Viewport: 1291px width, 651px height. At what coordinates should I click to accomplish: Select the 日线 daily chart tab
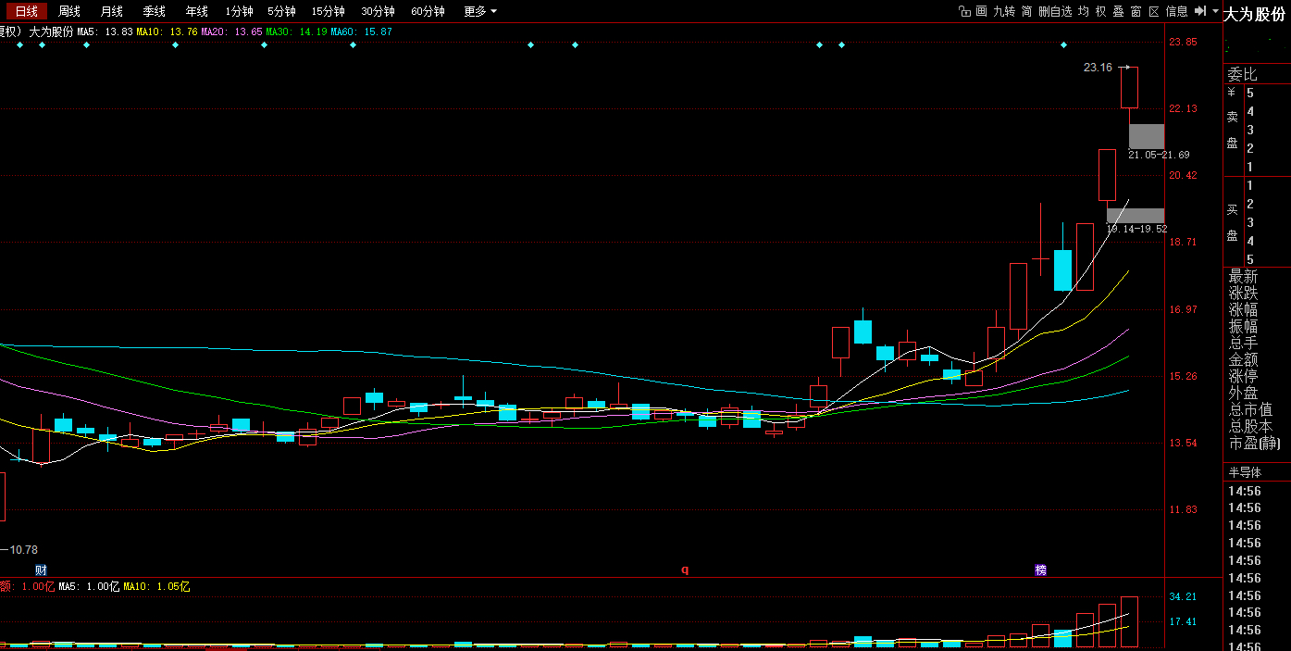[x=26, y=11]
